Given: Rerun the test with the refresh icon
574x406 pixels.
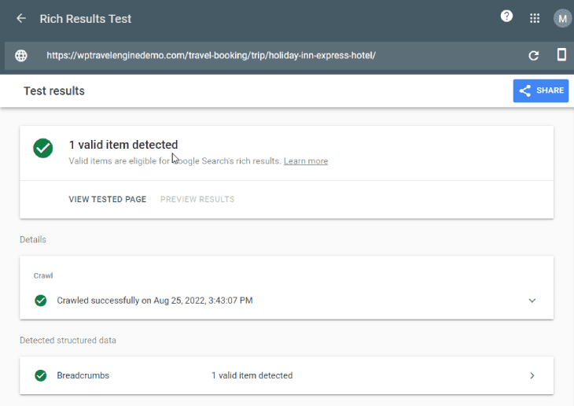Looking at the screenshot, I should click(x=533, y=55).
